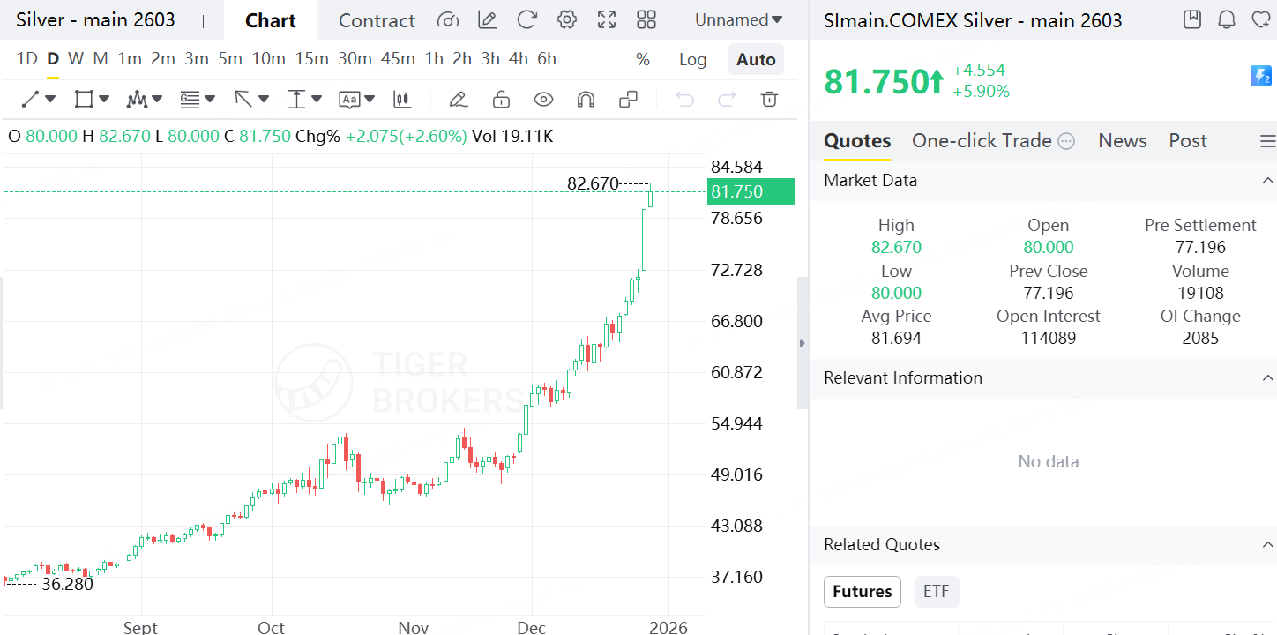Open the Post tab
Image resolution: width=1277 pixels, height=635 pixels.
[1188, 141]
